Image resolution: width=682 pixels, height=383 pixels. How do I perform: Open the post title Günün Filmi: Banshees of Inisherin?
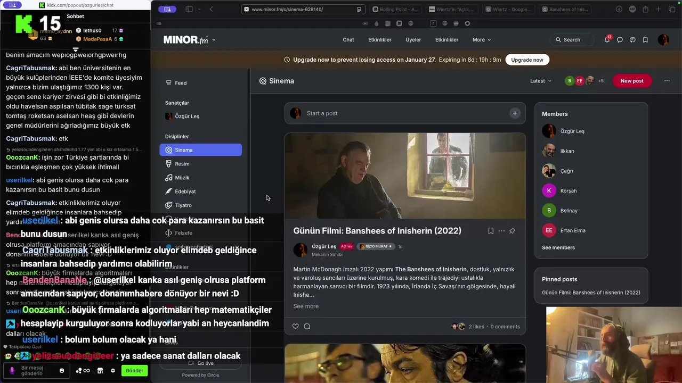[377, 231]
